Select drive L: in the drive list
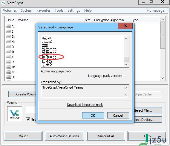The height and width of the screenshot is (146, 170). (10, 62)
